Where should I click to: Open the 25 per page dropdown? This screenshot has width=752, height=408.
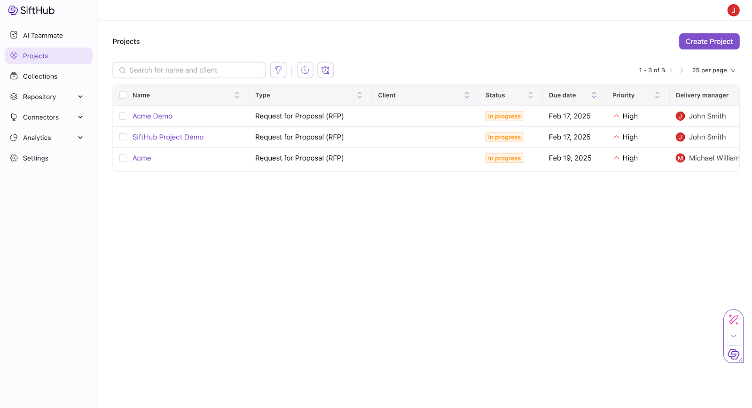coord(713,70)
